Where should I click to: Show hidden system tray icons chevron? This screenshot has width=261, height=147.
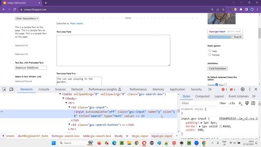[212, 143]
